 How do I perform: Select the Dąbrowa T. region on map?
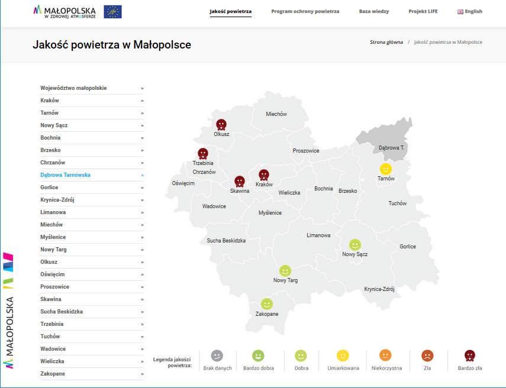coord(385,140)
